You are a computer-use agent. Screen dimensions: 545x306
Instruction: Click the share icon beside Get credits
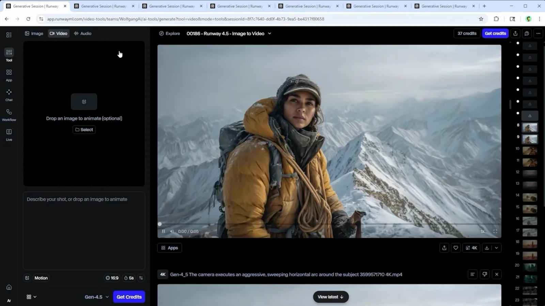point(515,33)
